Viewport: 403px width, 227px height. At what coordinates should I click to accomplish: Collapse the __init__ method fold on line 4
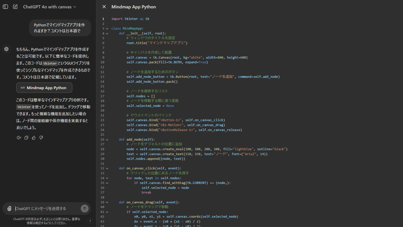click(x=107, y=33)
